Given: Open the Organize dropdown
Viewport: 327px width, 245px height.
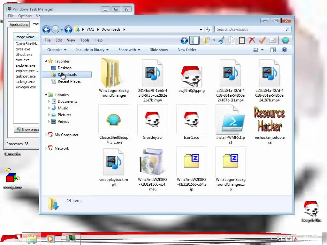Looking at the screenshot, I should click(57, 50).
